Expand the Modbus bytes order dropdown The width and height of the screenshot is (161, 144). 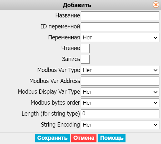click(120, 103)
